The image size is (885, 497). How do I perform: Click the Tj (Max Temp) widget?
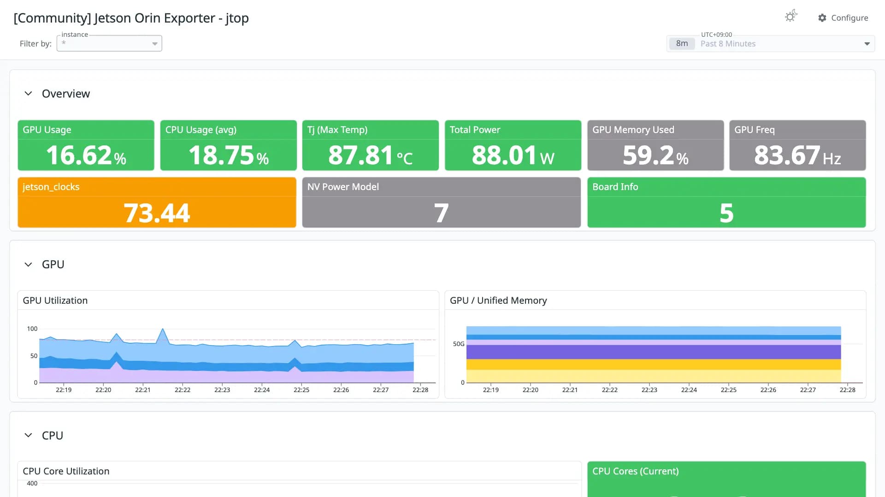(x=371, y=145)
